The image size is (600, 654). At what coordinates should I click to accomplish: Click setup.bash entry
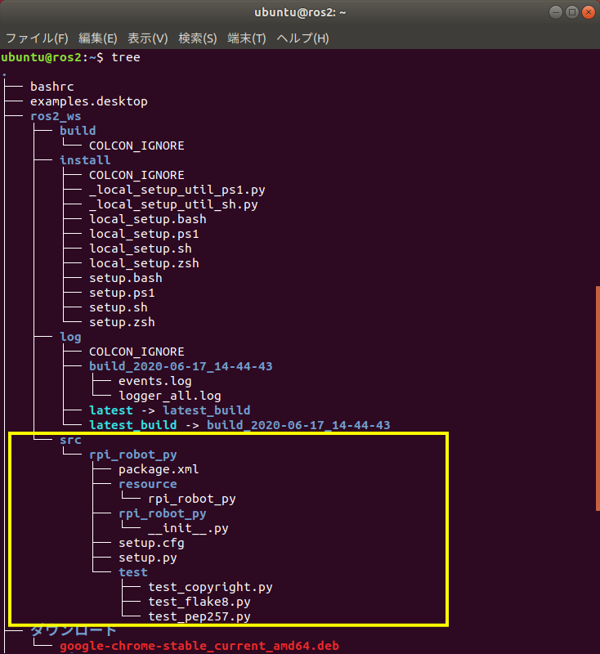click(x=126, y=278)
